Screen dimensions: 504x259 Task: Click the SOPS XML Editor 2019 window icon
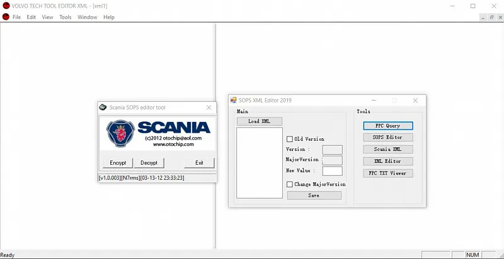[x=233, y=100]
